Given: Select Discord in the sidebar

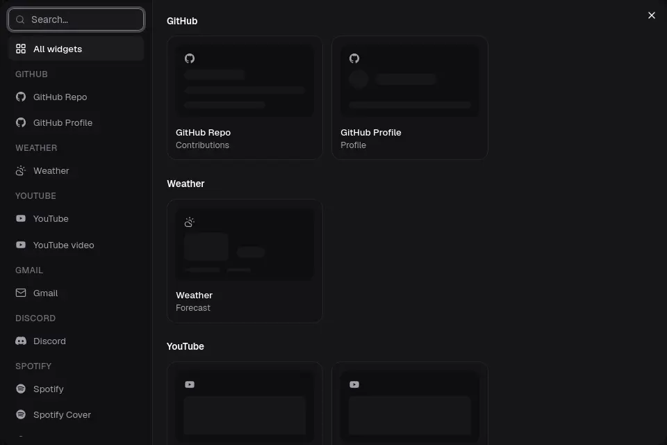Looking at the screenshot, I should tap(76, 341).
